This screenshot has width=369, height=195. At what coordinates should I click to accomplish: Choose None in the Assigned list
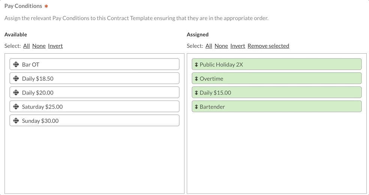click(x=221, y=46)
